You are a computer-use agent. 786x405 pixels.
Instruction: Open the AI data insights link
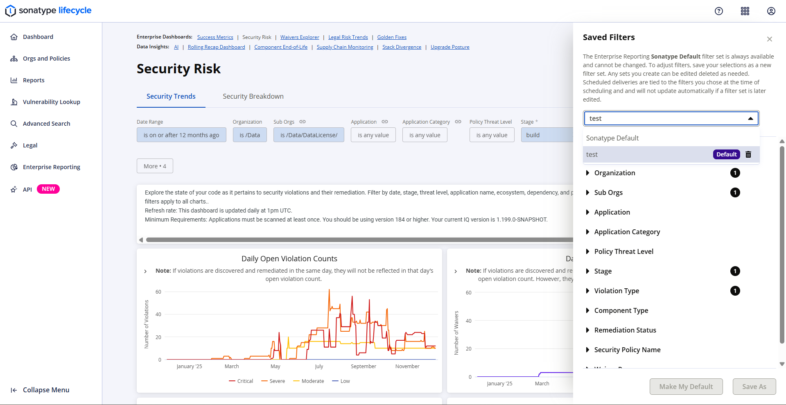176,47
